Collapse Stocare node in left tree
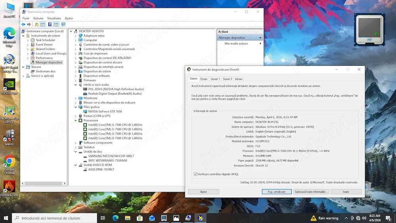Viewport: 396px width, 223px height. click(23, 67)
